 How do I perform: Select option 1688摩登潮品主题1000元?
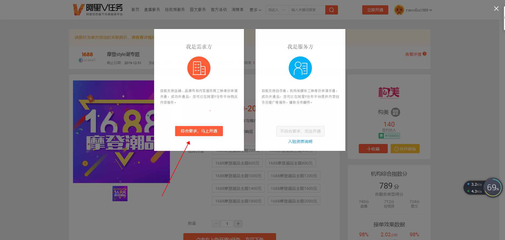[x=238, y=176]
